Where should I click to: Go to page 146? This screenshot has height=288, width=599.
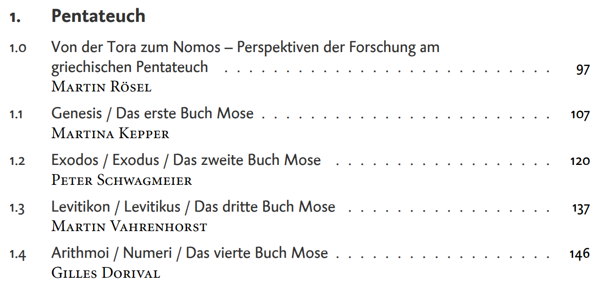click(x=580, y=254)
